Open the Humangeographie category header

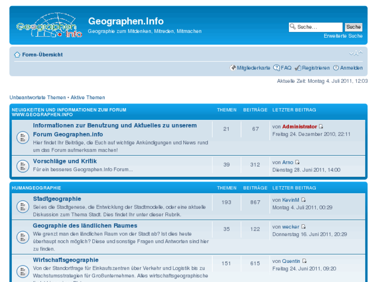(36, 188)
